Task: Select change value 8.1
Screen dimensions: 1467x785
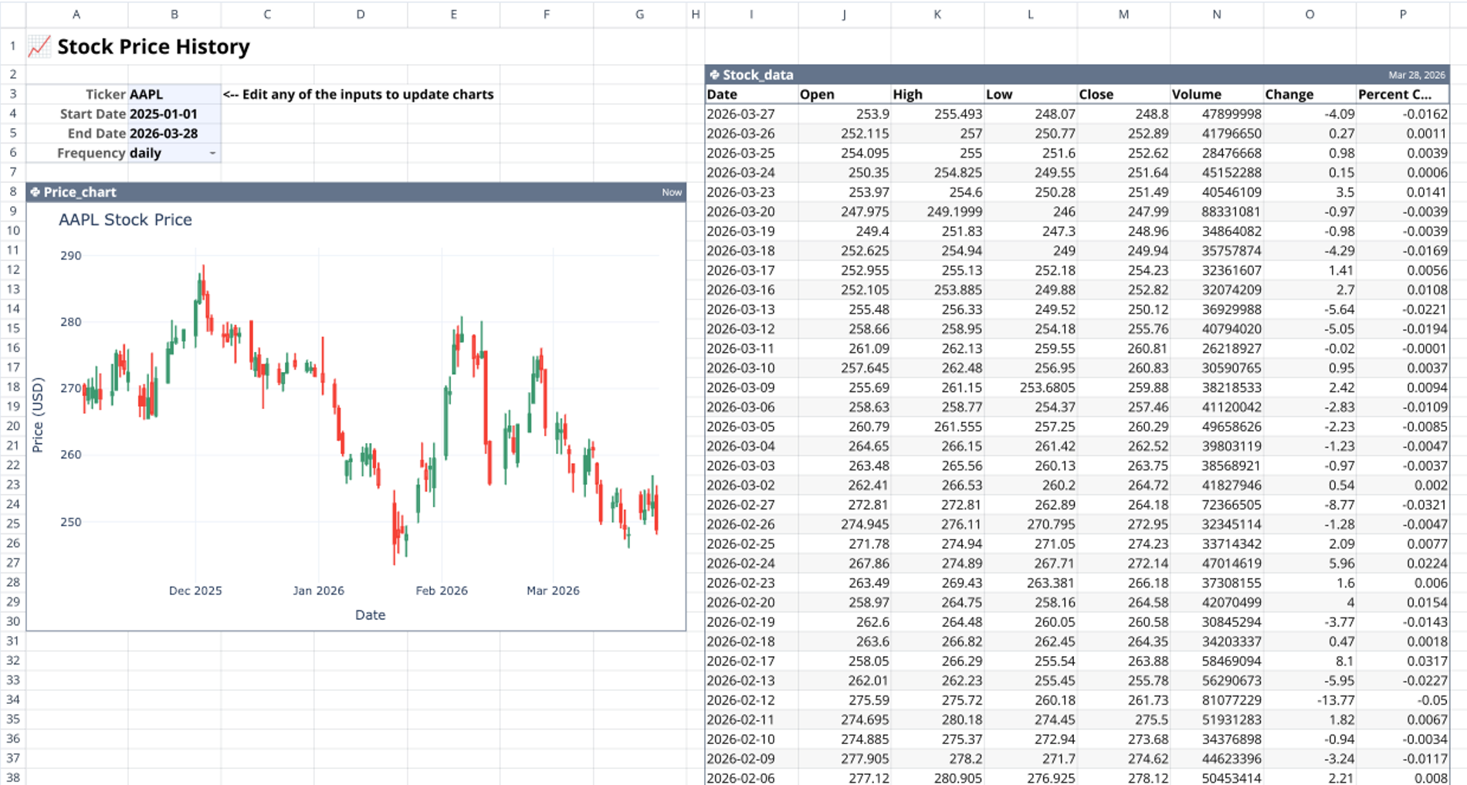Action: pyautogui.click(x=1309, y=661)
